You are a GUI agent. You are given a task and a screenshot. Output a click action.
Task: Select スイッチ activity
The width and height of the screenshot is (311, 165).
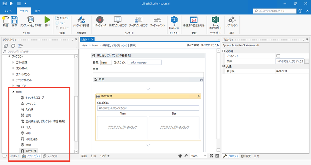tap(27, 110)
